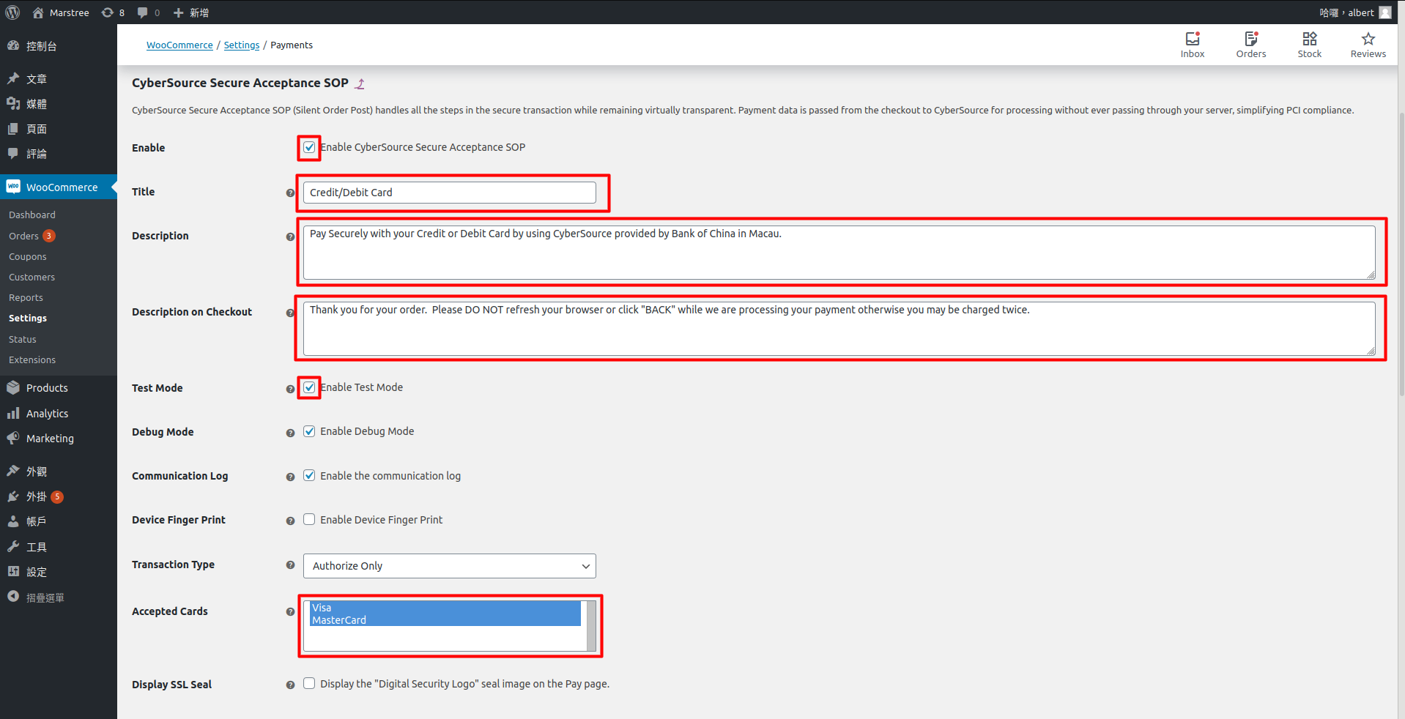Click the WordPress logo icon
1405x719 pixels.
[12, 12]
